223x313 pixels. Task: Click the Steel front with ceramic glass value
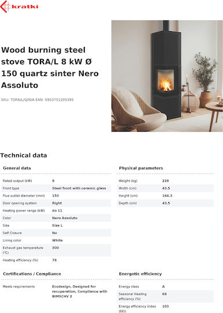[x=79, y=188]
